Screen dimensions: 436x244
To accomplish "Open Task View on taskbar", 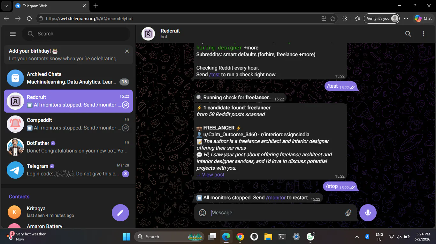I will 212,237.
